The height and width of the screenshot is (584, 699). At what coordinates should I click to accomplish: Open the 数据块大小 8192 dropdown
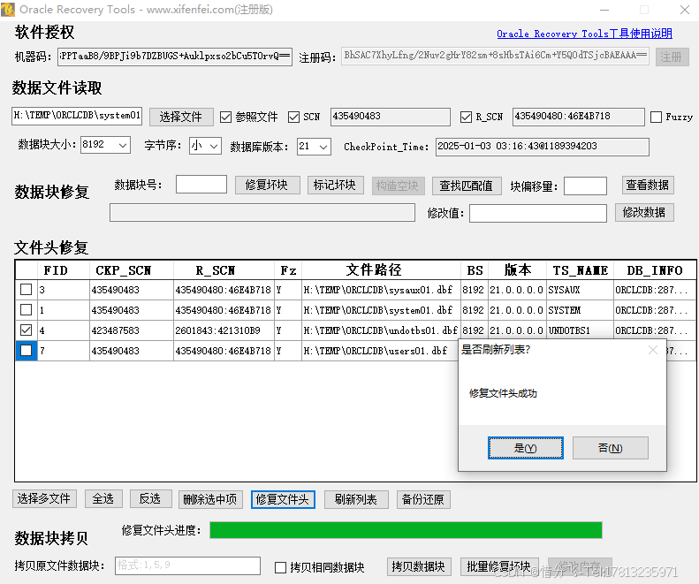[105, 145]
